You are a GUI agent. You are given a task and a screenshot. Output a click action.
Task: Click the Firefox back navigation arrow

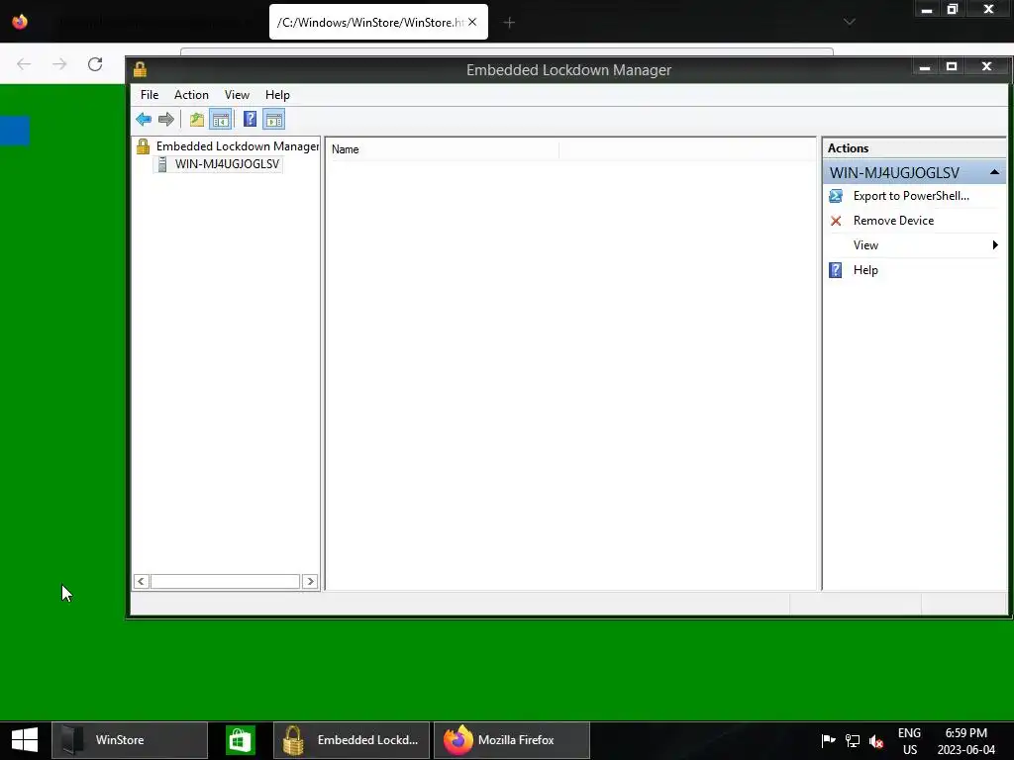pos(24,64)
